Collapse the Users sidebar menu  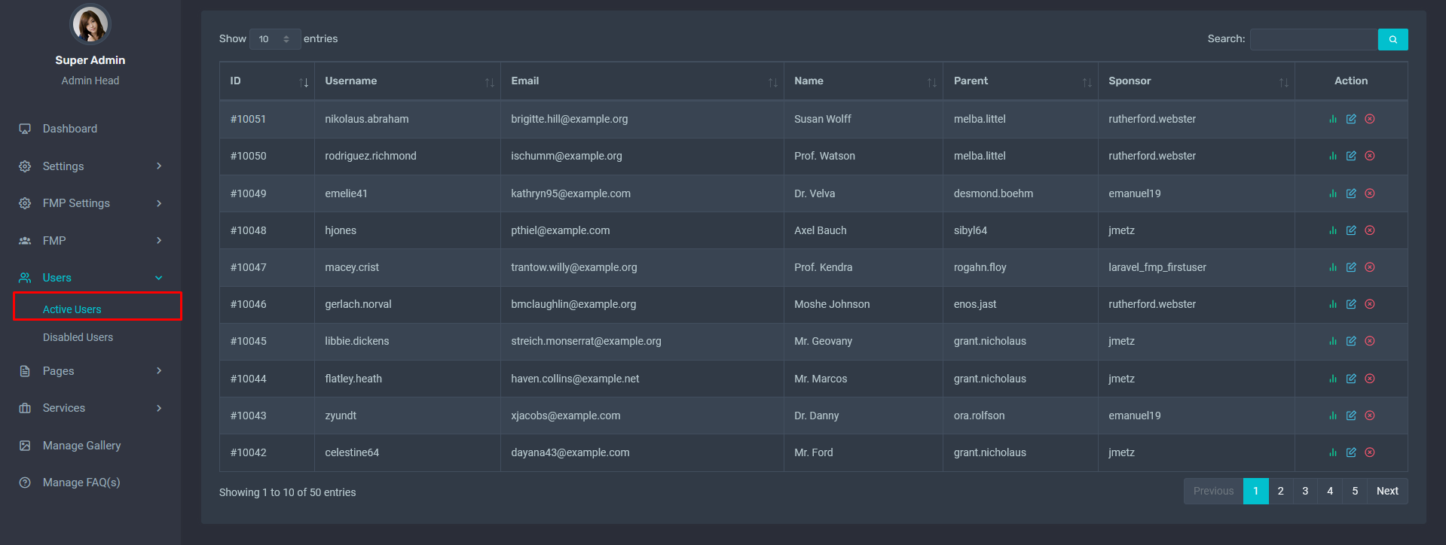click(90, 278)
